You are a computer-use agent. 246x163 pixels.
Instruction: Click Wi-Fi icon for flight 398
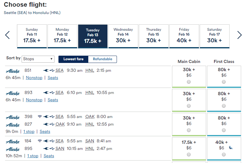click(x=40, y=117)
